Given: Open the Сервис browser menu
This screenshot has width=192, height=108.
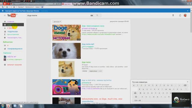Looking at the screenshot, I should [x=38, y=7].
